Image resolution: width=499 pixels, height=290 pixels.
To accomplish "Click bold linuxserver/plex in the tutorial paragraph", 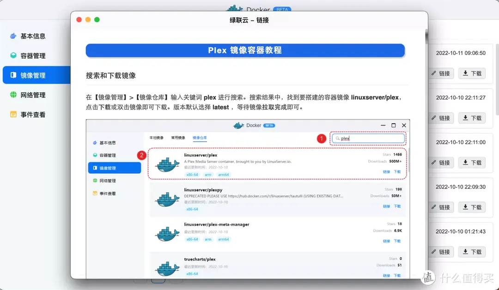I will (x=375, y=97).
